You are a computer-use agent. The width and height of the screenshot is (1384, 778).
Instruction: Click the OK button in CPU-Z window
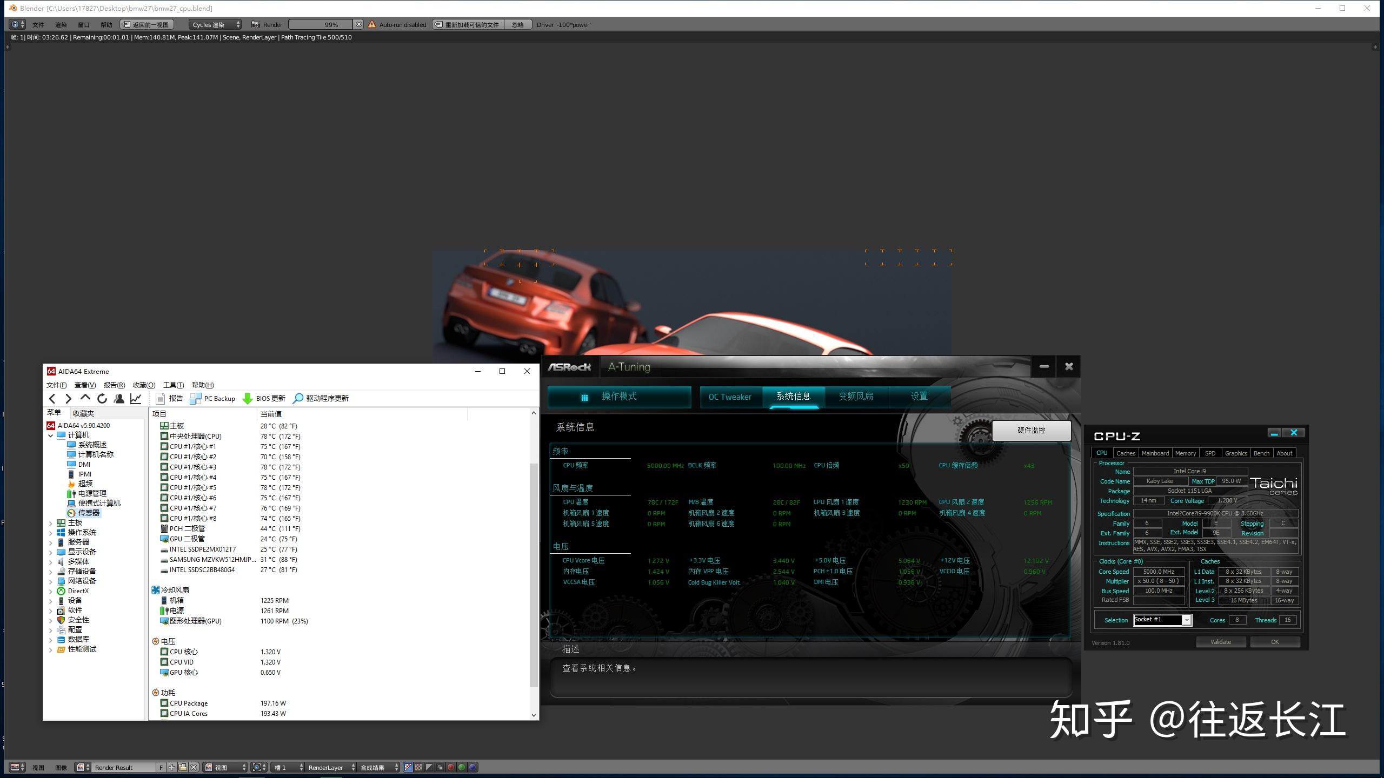coord(1274,641)
